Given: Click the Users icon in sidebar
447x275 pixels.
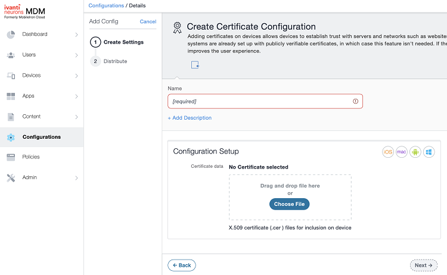Looking at the screenshot, I should pos(11,55).
